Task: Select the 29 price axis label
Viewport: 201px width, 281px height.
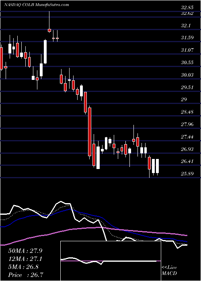Action: [184, 100]
